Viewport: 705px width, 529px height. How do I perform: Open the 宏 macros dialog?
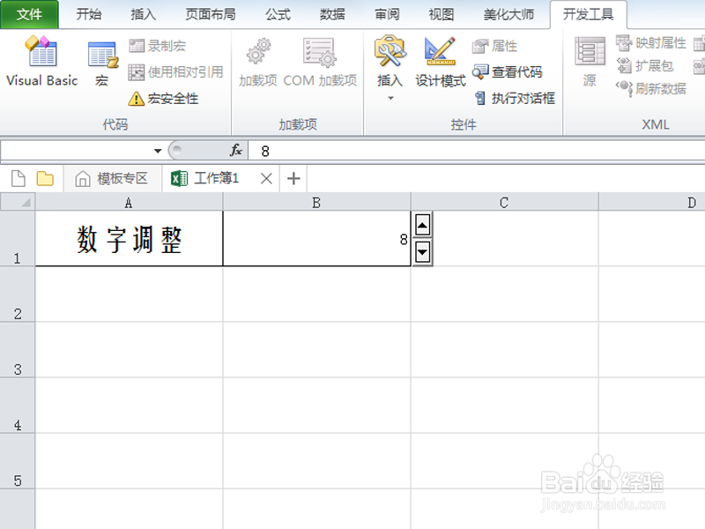pyautogui.click(x=102, y=63)
